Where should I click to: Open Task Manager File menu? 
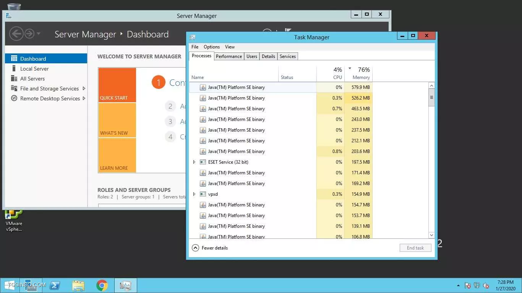click(195, 47)
